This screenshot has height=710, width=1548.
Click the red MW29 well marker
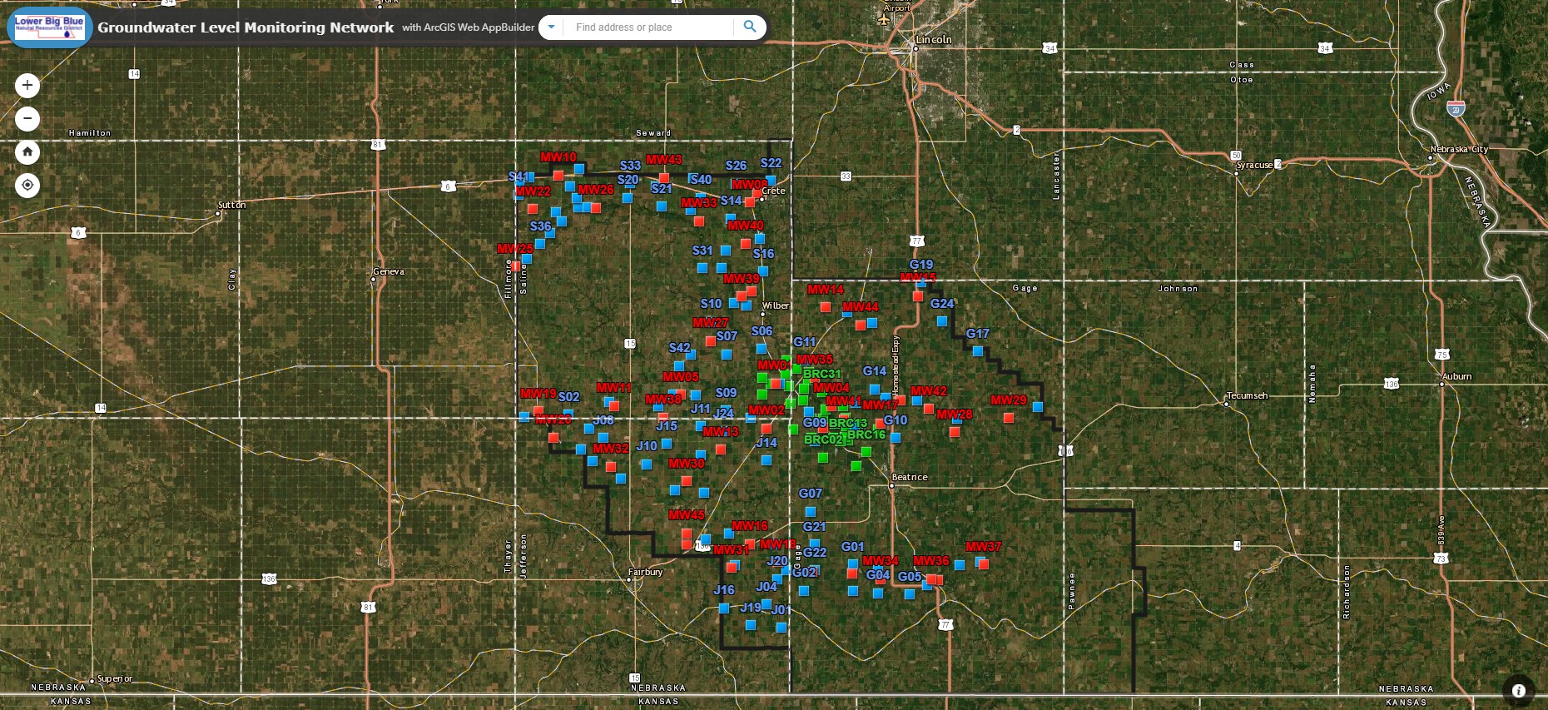click(1009, 419)
